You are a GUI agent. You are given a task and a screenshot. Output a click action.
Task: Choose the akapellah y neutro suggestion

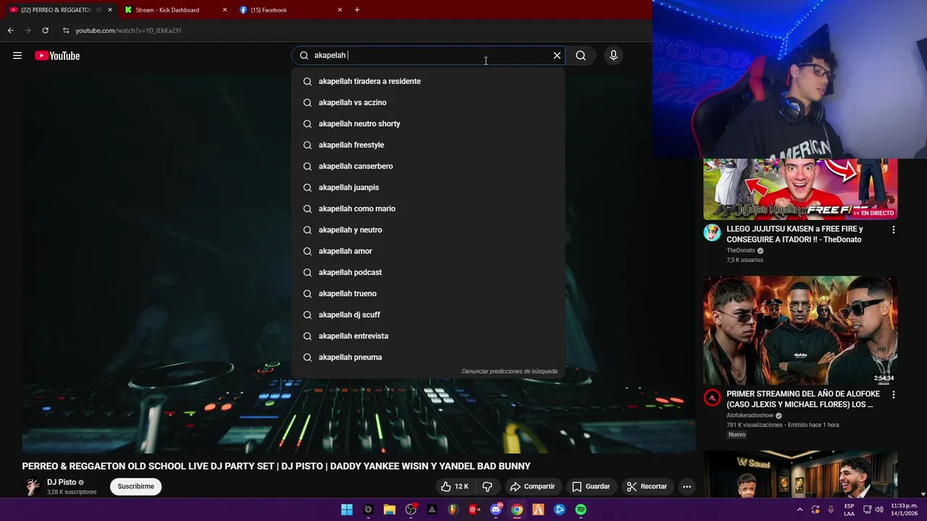[x=428, y=230]
